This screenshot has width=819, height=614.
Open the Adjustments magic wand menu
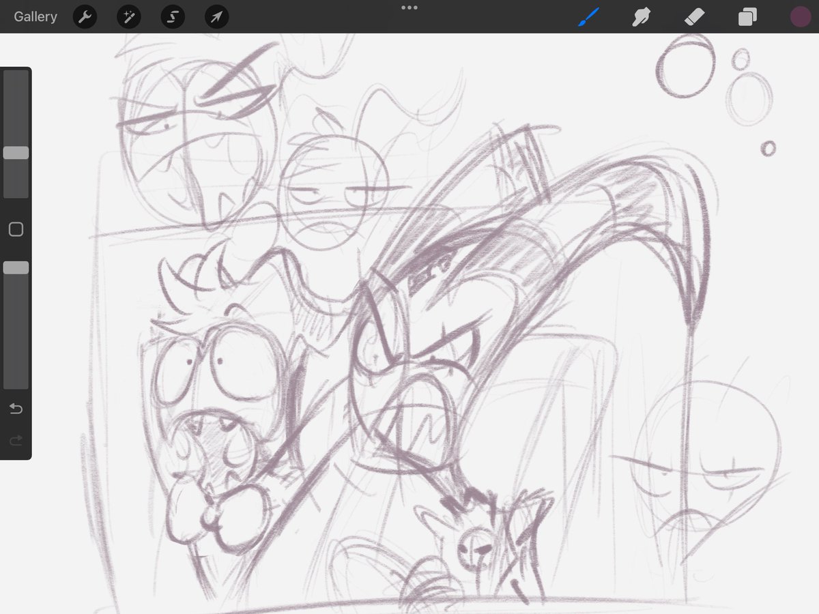(x=129, y=17)
